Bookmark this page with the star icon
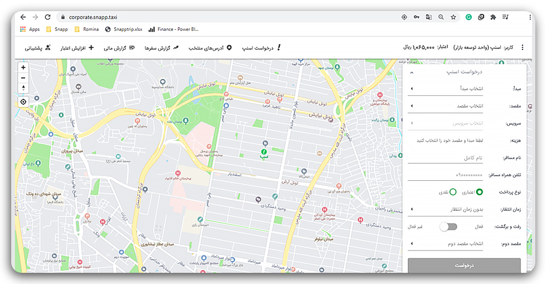This screenshot has width=546, height=284. point(453,17)
